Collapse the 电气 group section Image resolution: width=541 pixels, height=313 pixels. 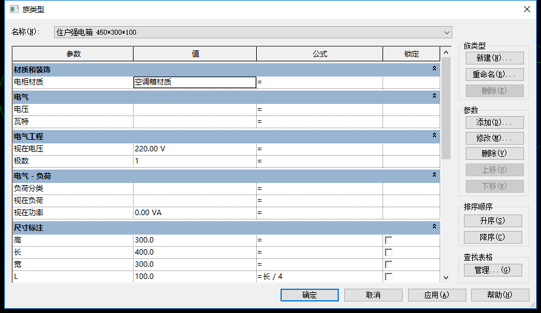click(434, 95)
